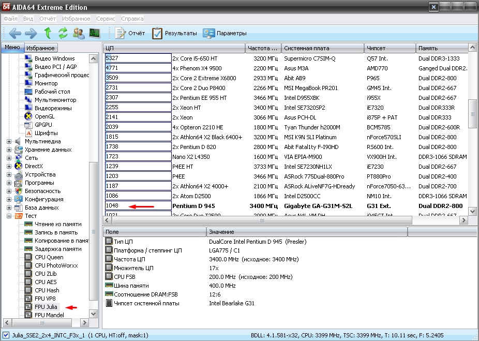The height and width of the screenshot is (341, 479).
Task: Click the CPU Hash chip icon
Action: click(28, 290)
